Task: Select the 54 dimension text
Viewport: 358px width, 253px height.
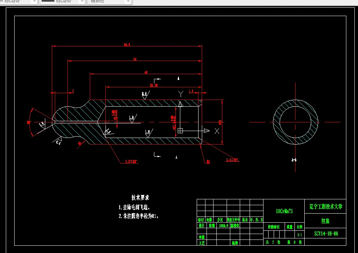Action: click(135, 59)
